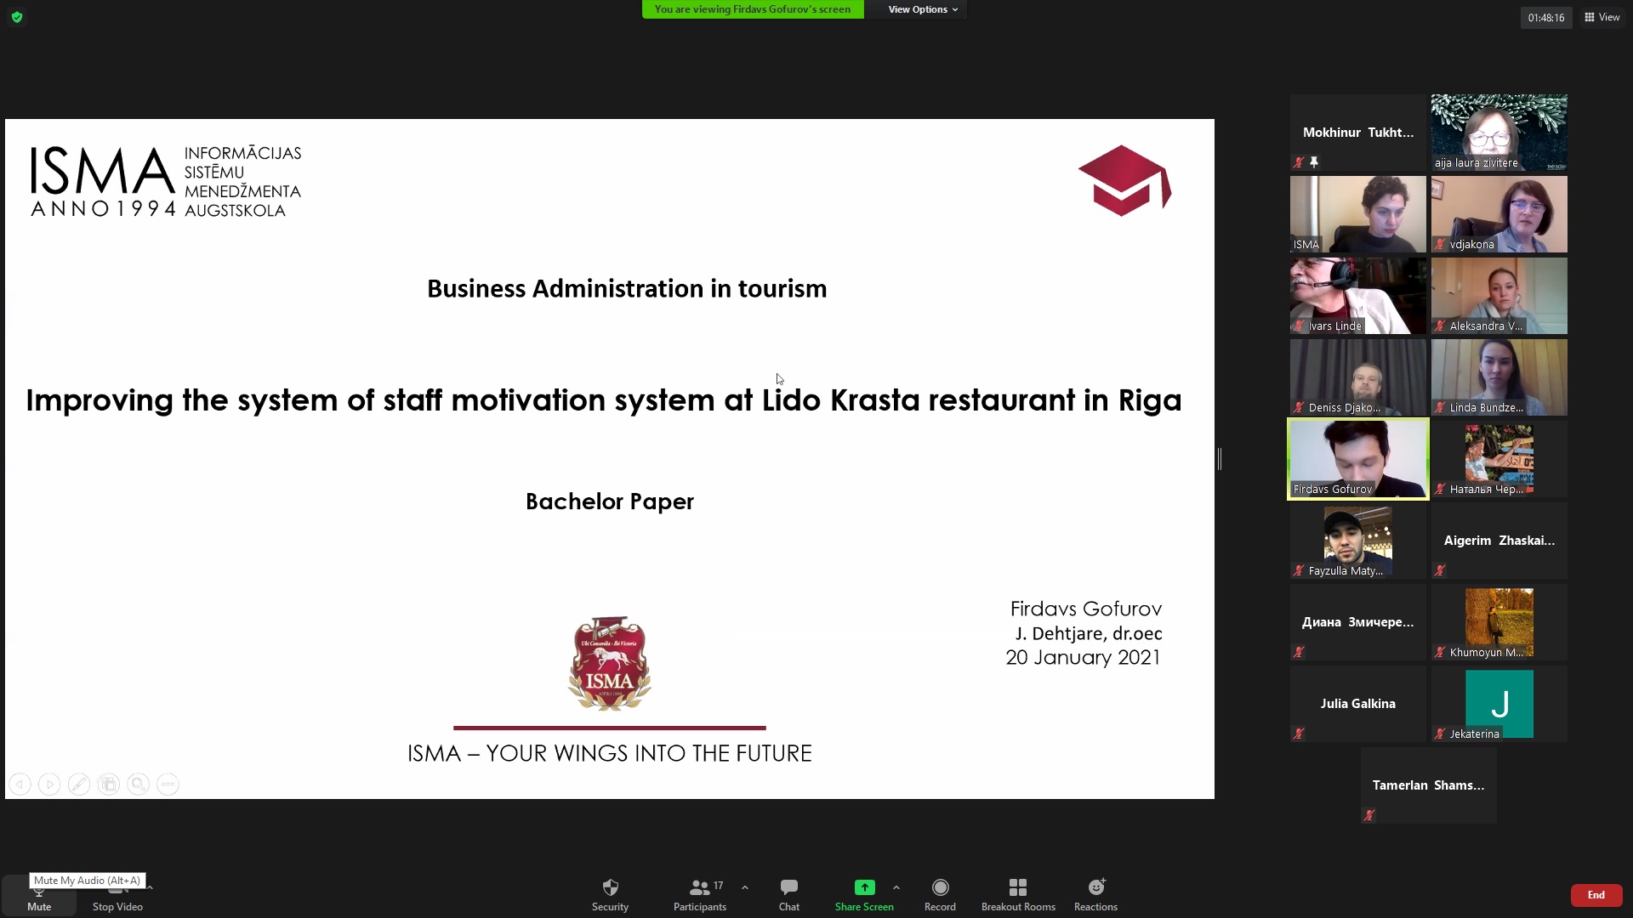Screen dimensions: 1633x918
Task: Select the ISMA participant video tile
Action: (1357, 214)
